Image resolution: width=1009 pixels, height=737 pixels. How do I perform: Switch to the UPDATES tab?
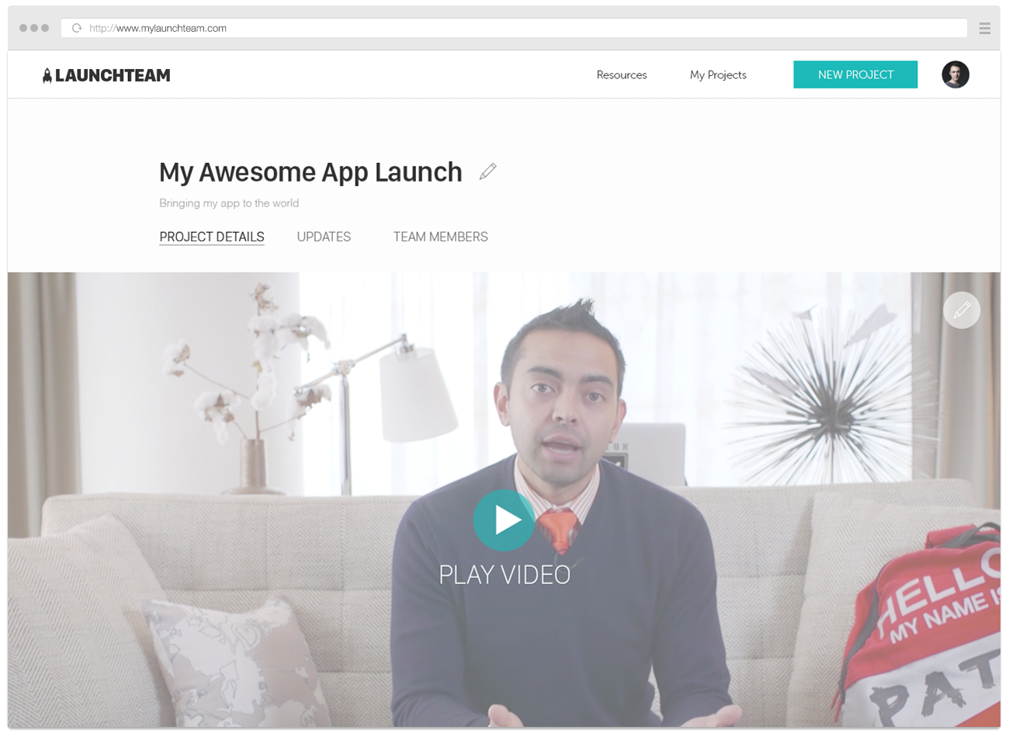click(x=324, y=237)
